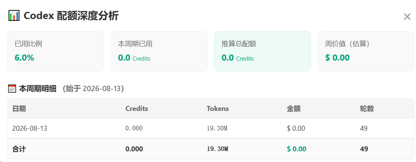Click the 19.30M tokens value in 2026-08-13 row
Viewport: 416px width, 162px height.
pos(217,128)
